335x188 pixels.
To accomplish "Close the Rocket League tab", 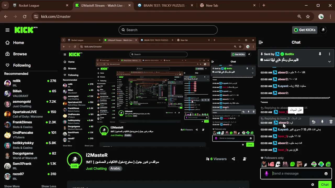I will [67, 5].
